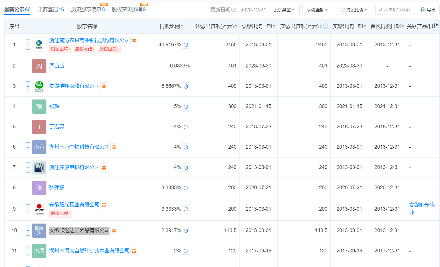This screenshot has height=267, width=440.
Task: Open the 湖州南浔大自然利尔康木业有限公司 link
Action: [89, 251]
